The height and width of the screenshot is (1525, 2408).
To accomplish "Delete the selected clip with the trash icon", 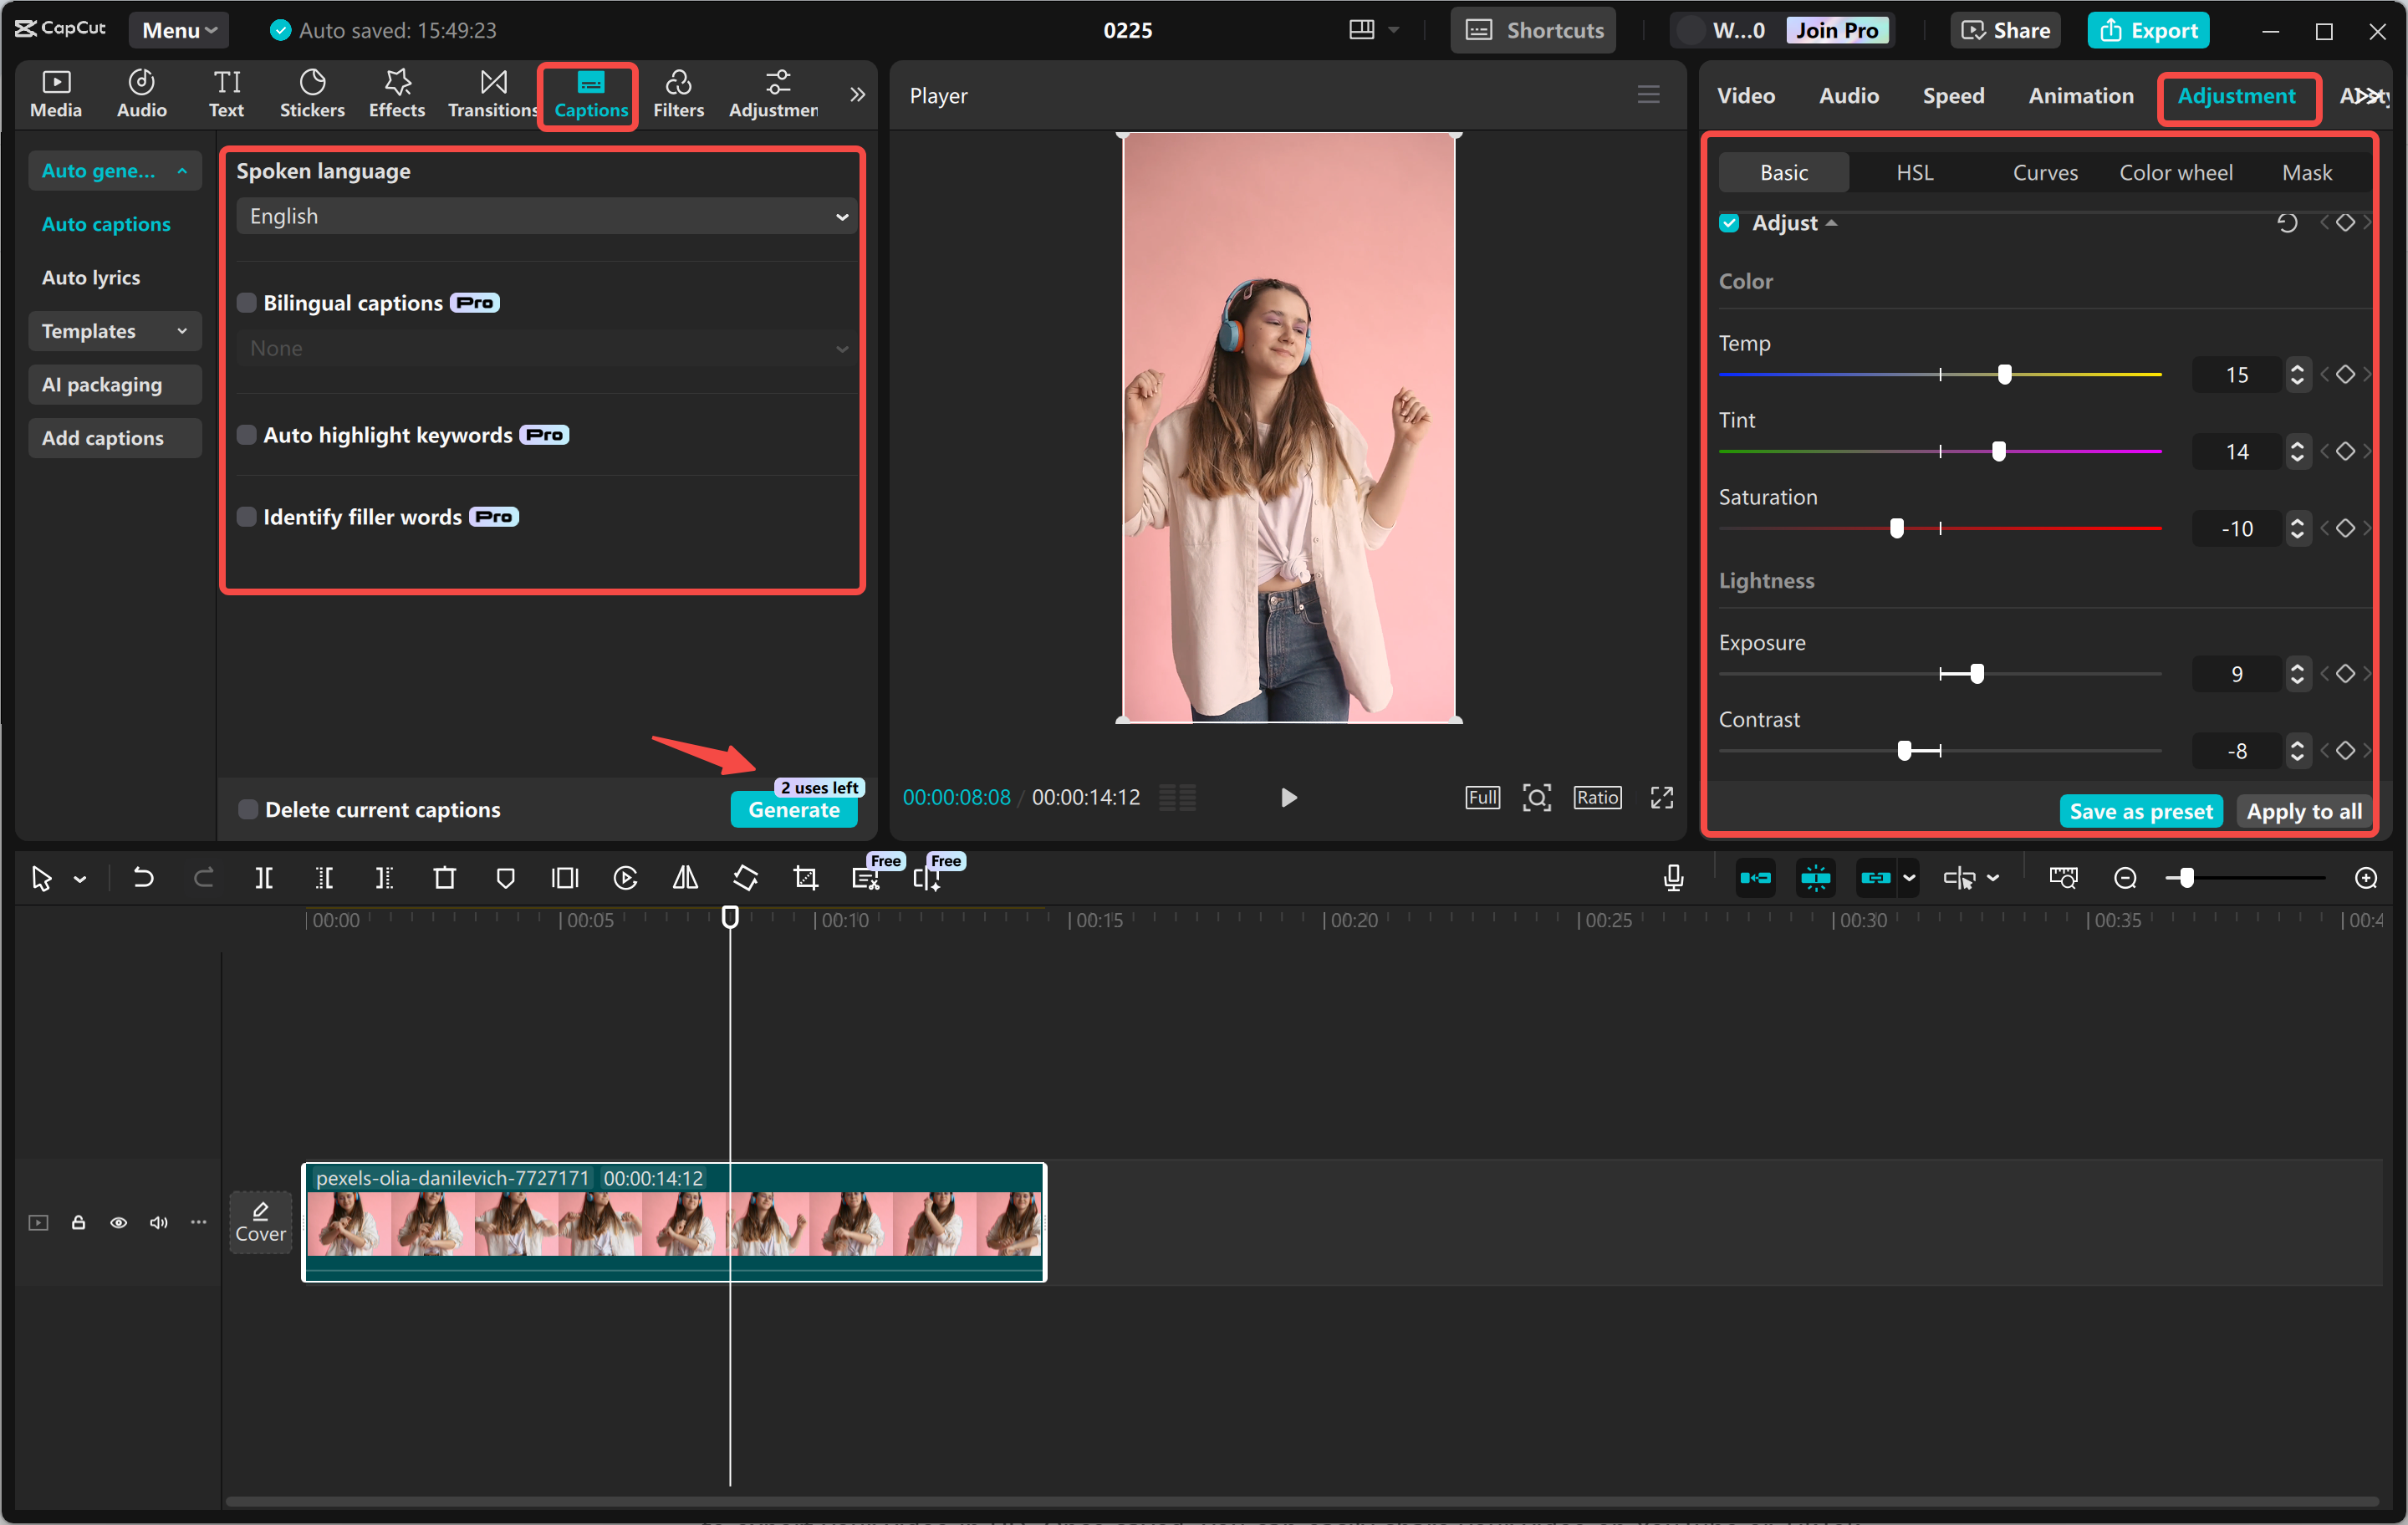I will 444,877.
